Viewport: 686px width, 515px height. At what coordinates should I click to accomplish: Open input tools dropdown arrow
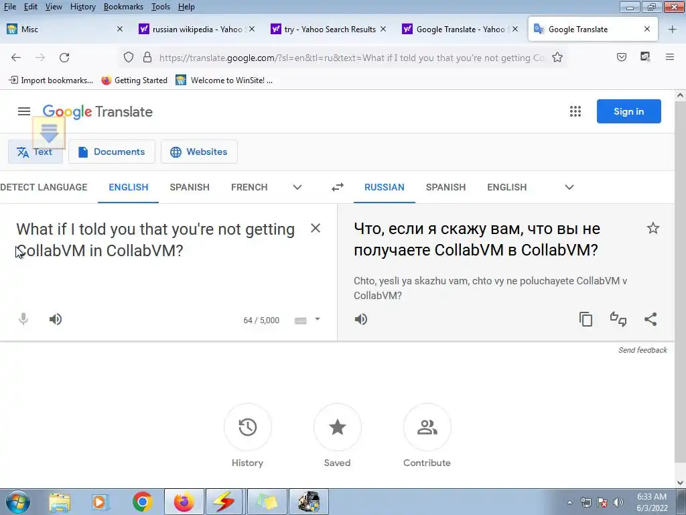pos(318,319)
